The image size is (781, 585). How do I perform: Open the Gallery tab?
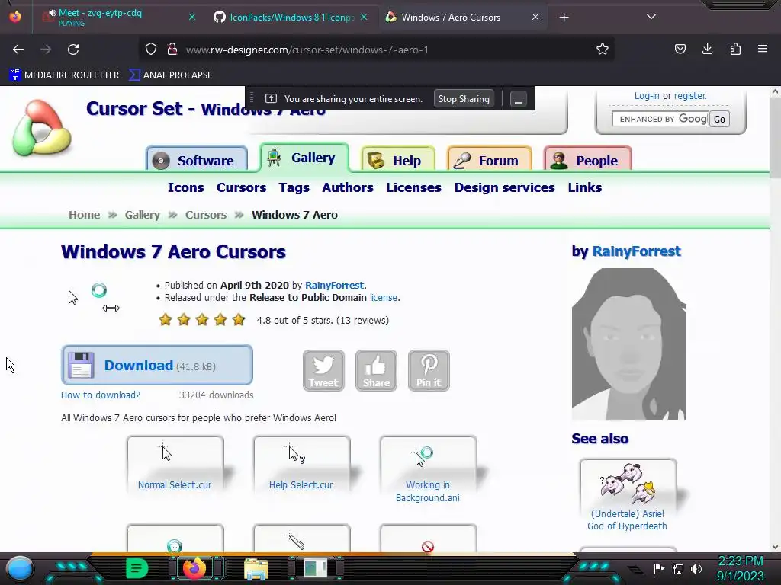[x=304, y=158]
